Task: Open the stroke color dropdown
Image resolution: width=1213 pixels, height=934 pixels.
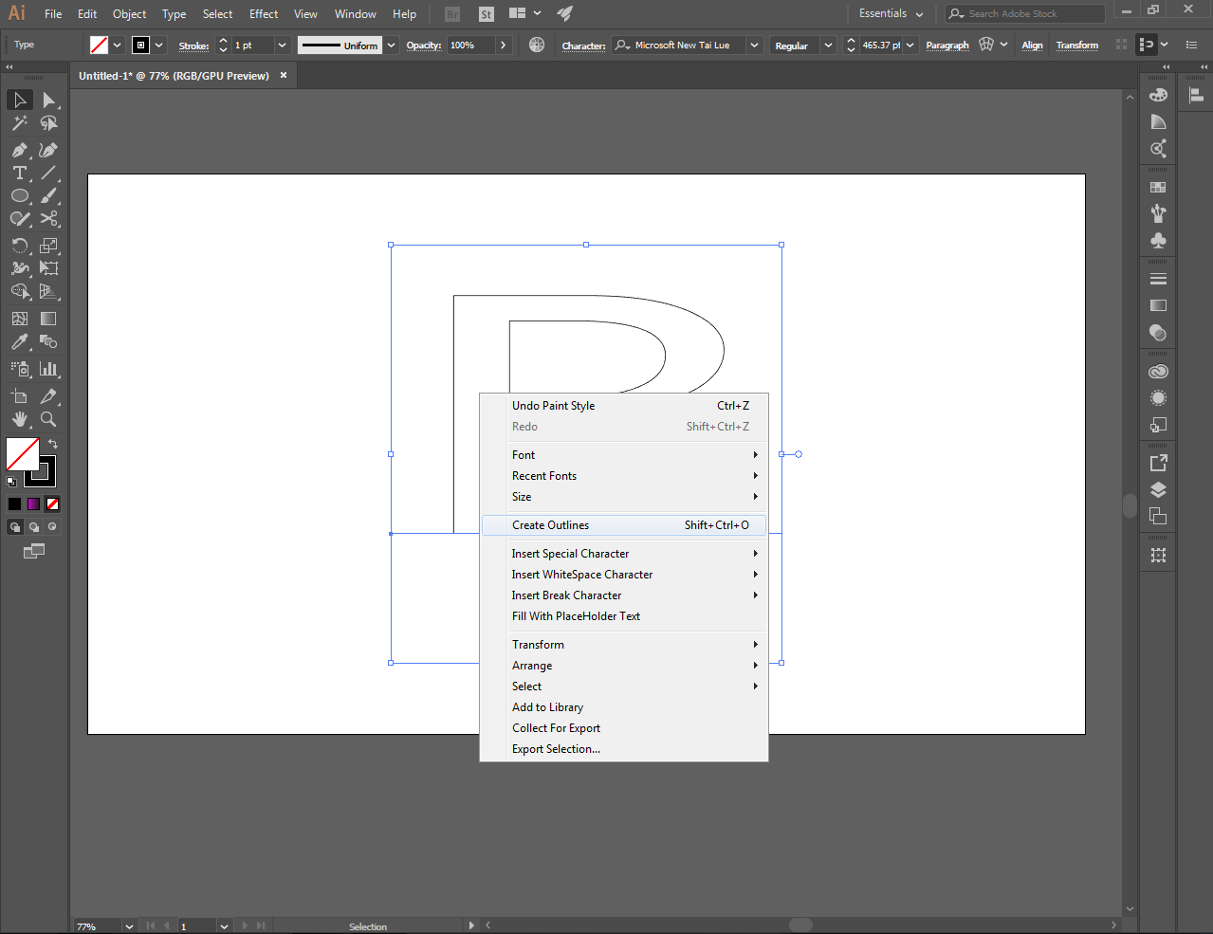Action: [159, 45]
